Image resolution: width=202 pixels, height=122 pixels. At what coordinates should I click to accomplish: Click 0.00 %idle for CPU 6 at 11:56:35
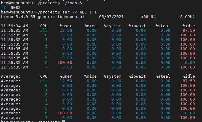[x=190, y=63]
